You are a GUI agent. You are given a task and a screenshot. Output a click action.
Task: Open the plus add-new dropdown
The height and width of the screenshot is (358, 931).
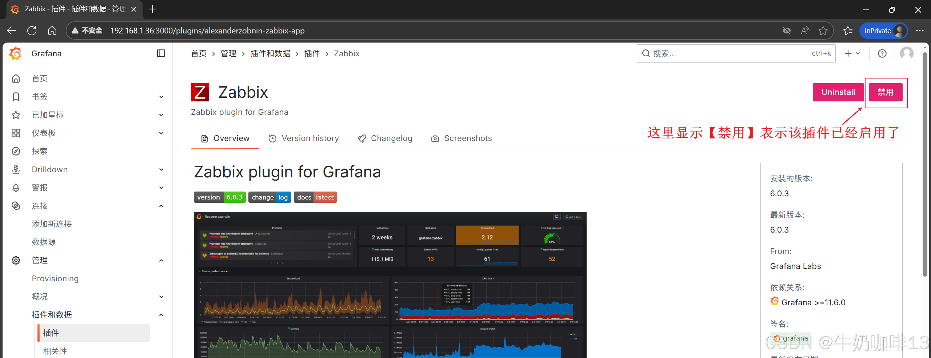[852, 53]
